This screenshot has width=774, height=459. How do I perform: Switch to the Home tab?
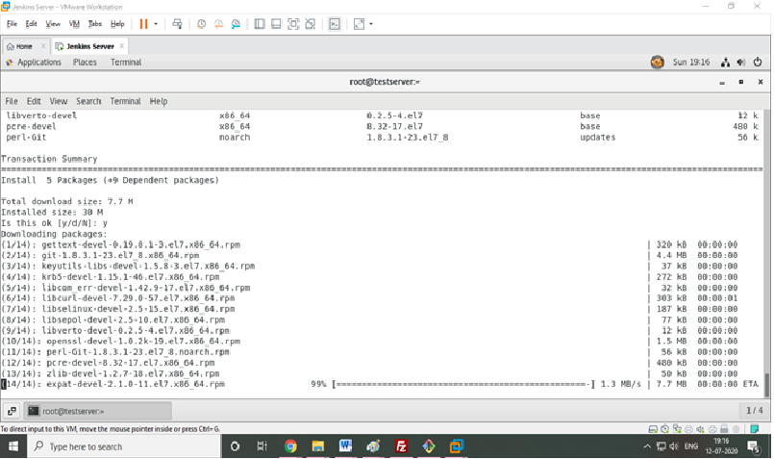click(x=19, y=46)
